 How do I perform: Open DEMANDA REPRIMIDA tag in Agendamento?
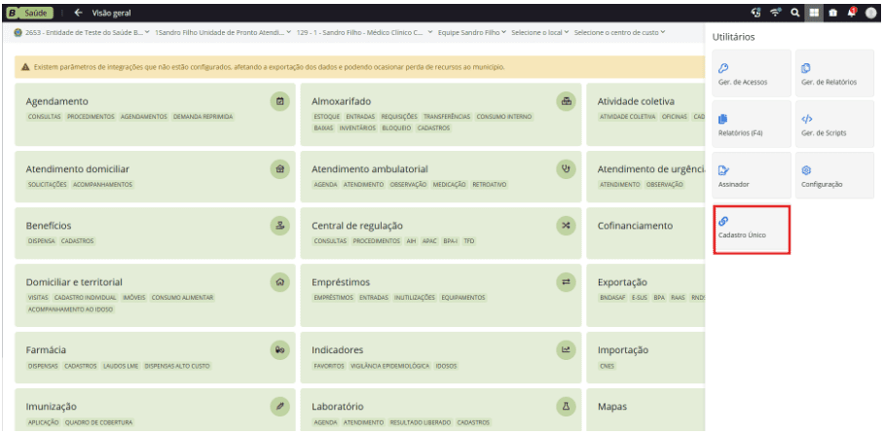pos(202,117)
